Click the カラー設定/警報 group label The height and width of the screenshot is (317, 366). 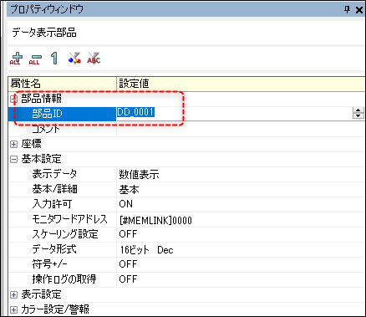click(55, 309)
